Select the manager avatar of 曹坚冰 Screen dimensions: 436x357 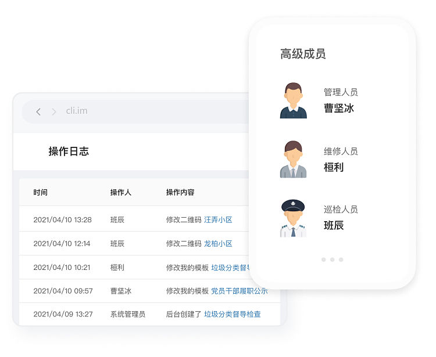(293, 100)
